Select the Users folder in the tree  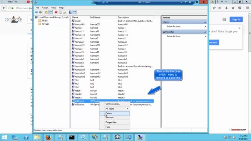point(45,20)
